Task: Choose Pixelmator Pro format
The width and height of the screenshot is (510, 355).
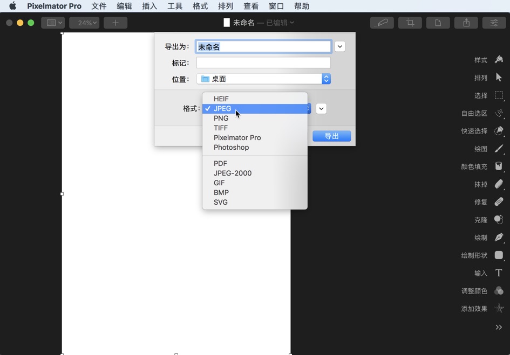Action: (x=255, y=138)
